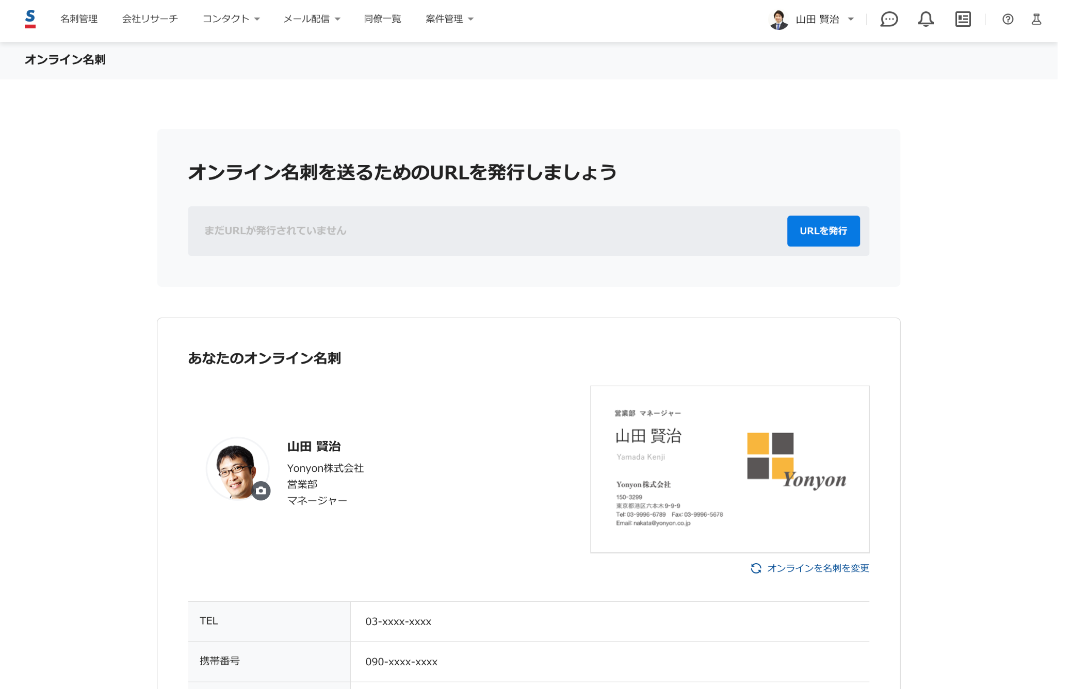
Task: Click マネージャー title text in profile
Action: (317, 501)
